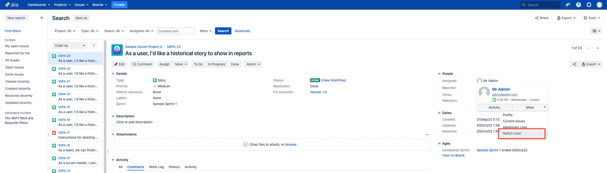Image resolution: width=607 pixels, height=173 pixels.
Task: Click View on Board link
Action: click(x=453, y=155)
